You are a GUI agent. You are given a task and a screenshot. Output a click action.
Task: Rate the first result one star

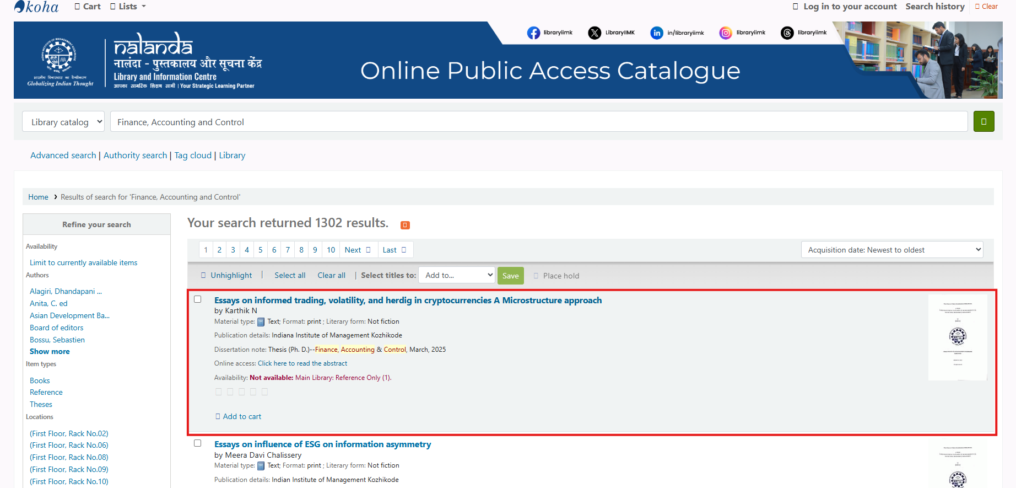219,392
